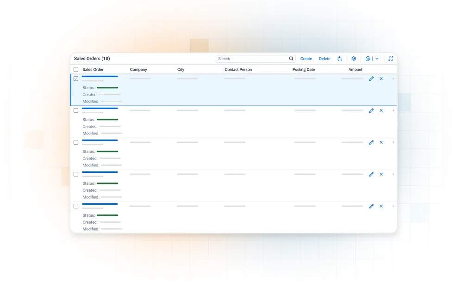Open third row details using its chevron
The width and height of the screenshot is (463, 286).
(393, 142)
